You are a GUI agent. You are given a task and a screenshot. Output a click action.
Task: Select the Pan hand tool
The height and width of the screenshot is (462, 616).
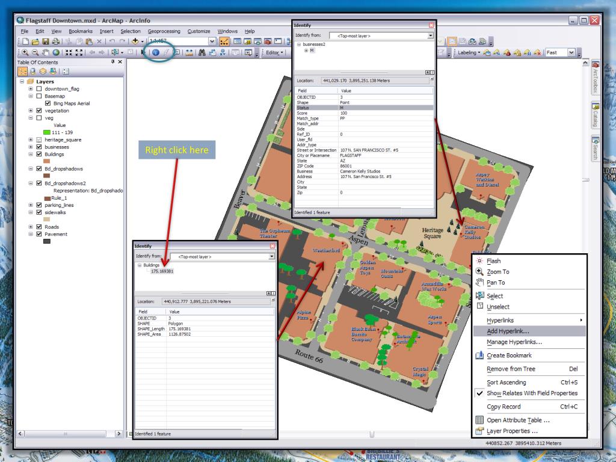[46, 52]
